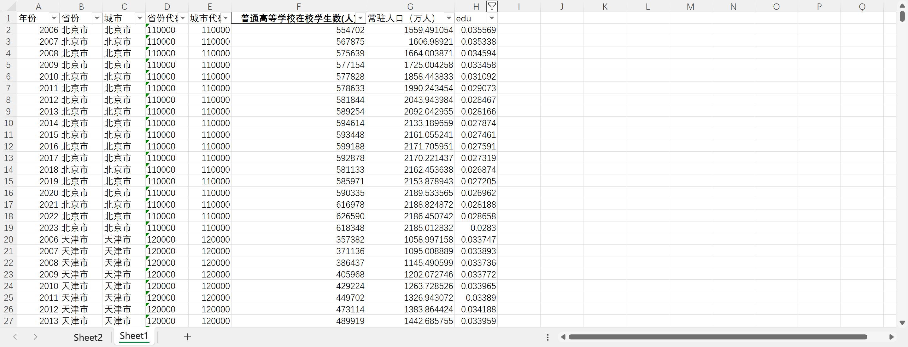Select the Sheet1 tab
This screenshot has height=347, width=908.
pos(134,336)
